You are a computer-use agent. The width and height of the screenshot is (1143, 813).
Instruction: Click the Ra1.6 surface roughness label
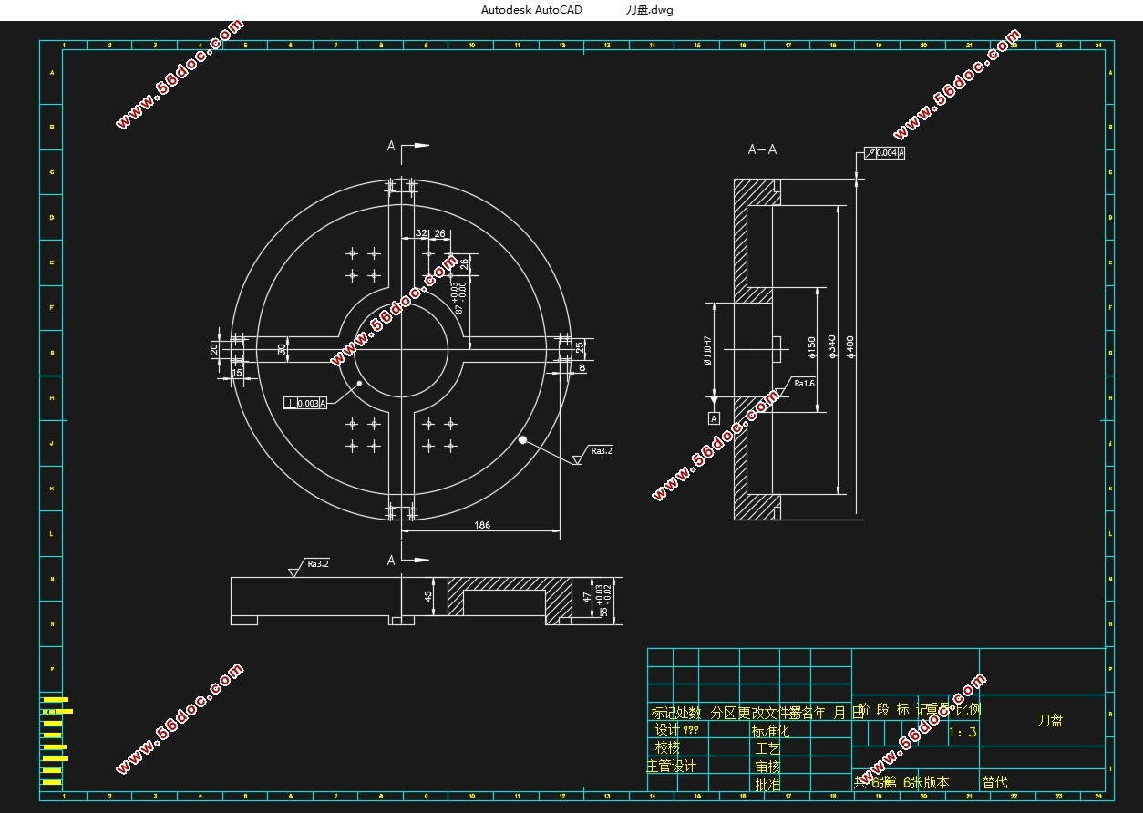click(803, 384)
